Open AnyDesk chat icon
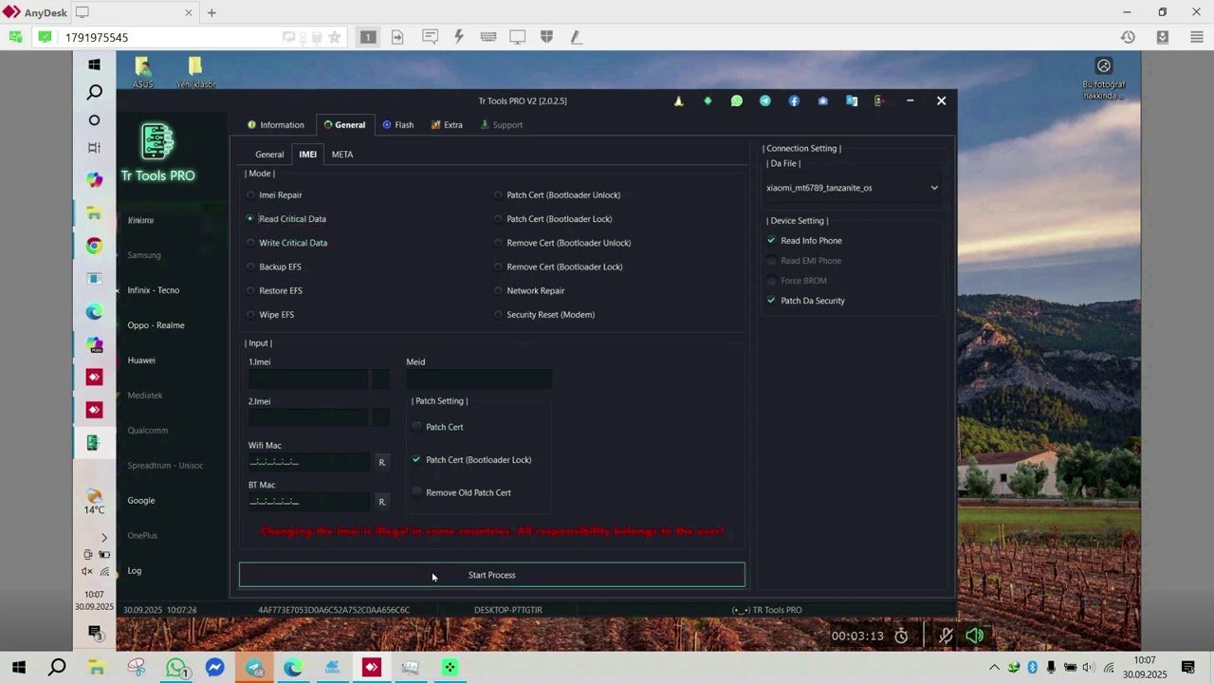The height and width of the screenshot is (683, 1214). pyautogui.click(x=430, y=37)
